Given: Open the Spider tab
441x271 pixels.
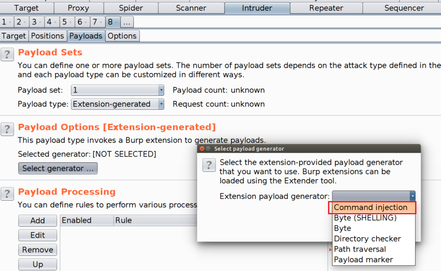Looking at the screenshot, I should 131,8.
